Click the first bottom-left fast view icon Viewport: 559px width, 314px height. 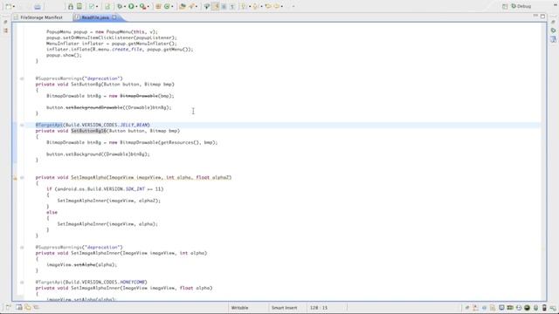(8, 307)
